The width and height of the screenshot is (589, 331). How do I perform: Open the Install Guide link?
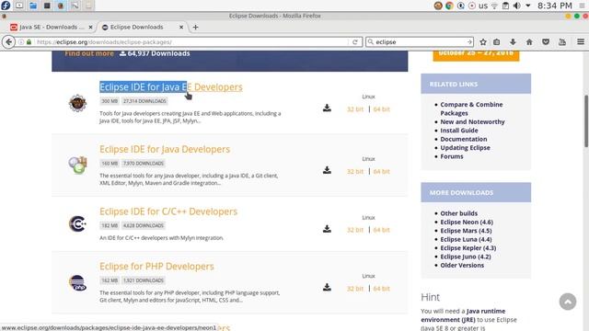pos(459,131)
